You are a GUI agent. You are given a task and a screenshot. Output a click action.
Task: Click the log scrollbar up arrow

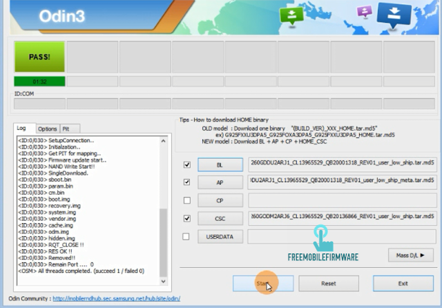(163, 141)
